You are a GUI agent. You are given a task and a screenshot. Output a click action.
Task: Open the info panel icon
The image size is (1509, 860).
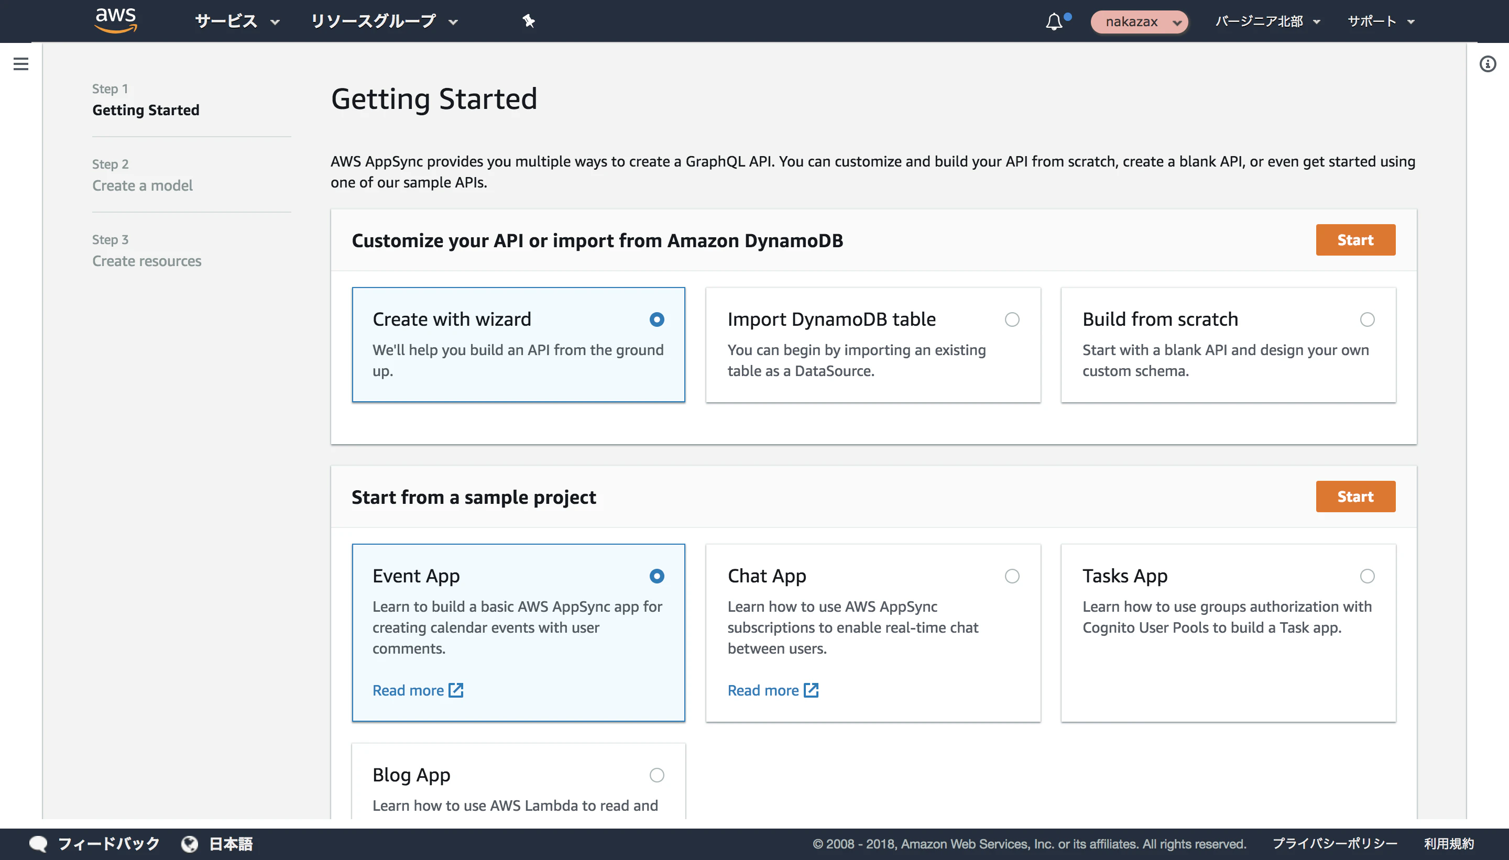tap(1488, 64)
